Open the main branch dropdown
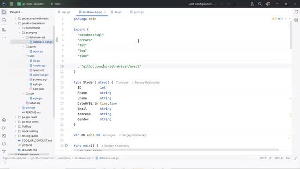This screenshot has width=300, height=169. coord(57,4)
